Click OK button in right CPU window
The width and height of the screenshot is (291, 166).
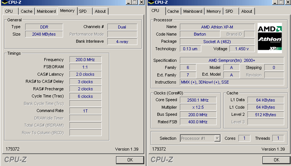(276, 160)
